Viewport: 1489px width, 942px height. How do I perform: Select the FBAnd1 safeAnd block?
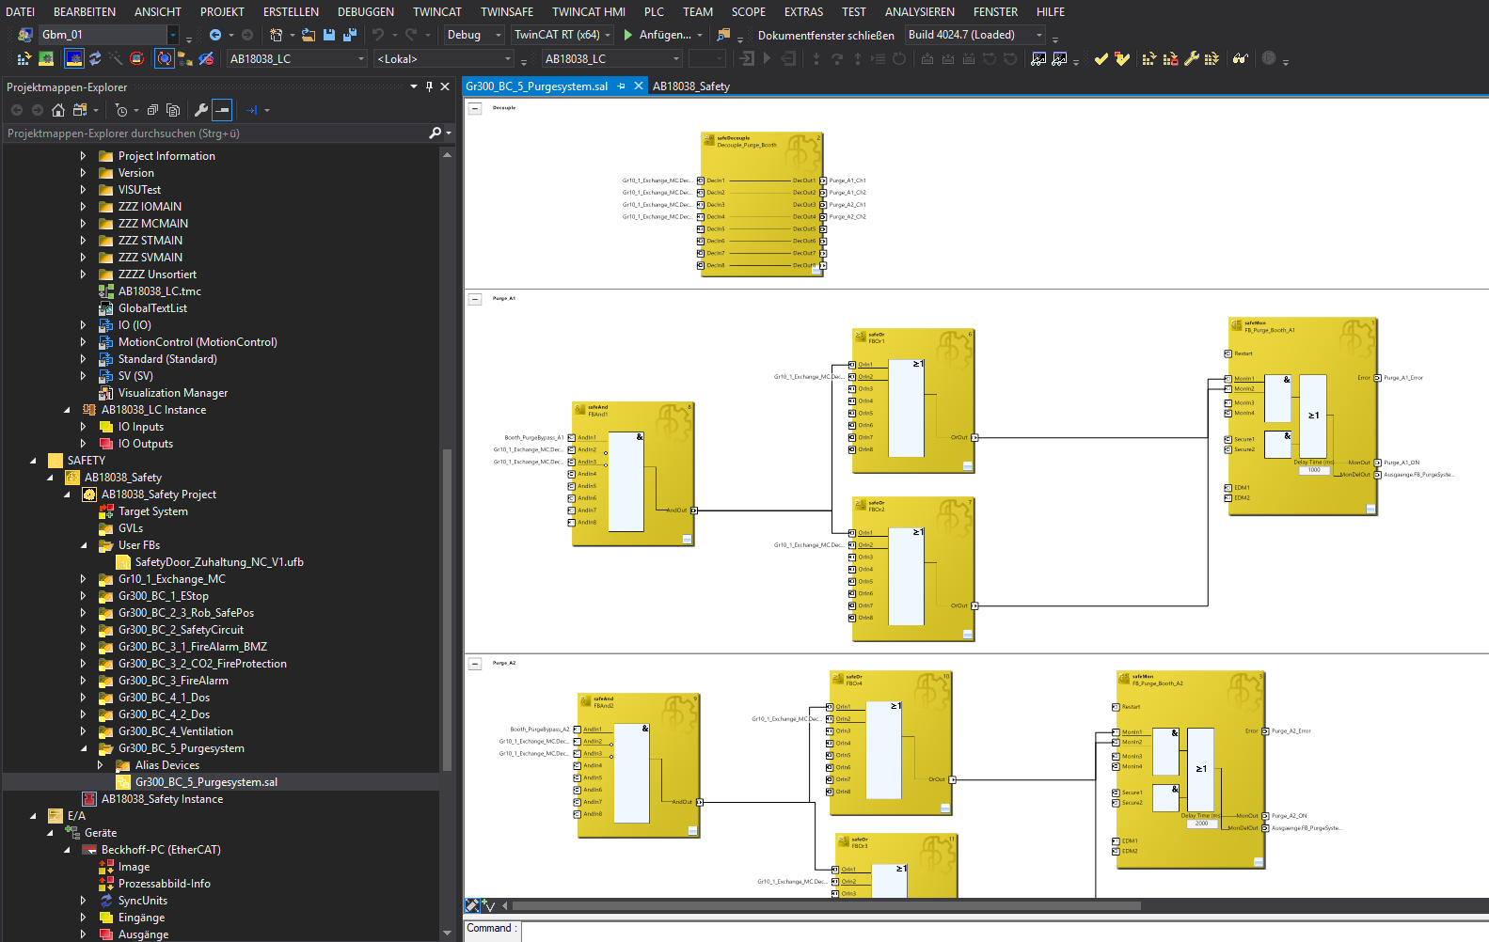click(x=633, y=474)
